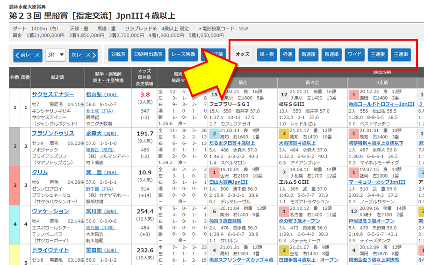Select the 三連複 odds tab
Image resolution: width=424 pixels, height=265 pixels.
(x=377, y=55)
